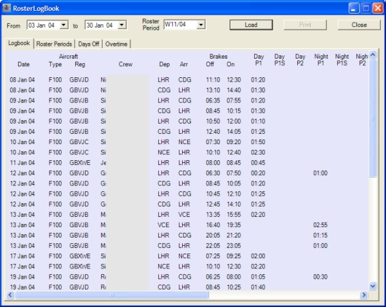The height and width of the screenshot is (307, 386).
Task: Click the NCE arrival on the 07:30 flight
Action: point(184,142)
